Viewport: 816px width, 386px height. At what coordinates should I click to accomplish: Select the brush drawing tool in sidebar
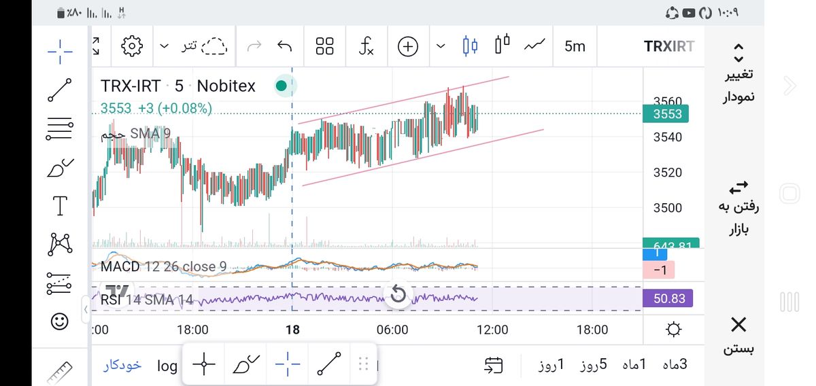pos(60,167)
